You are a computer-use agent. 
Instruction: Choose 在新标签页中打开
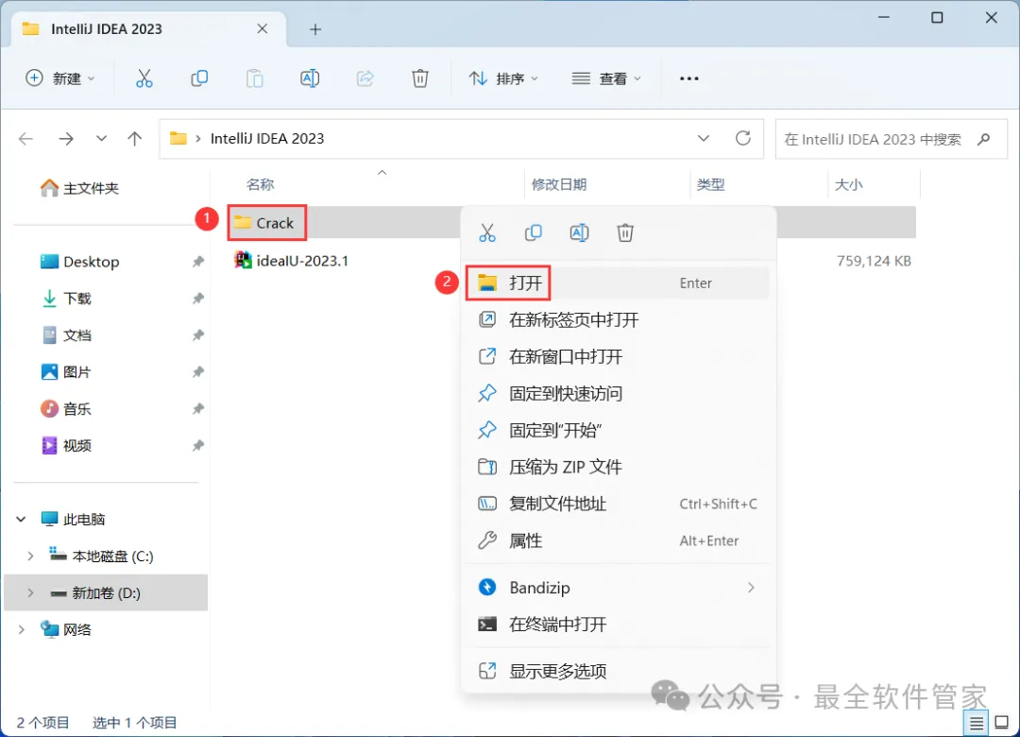tap(618, 319)
